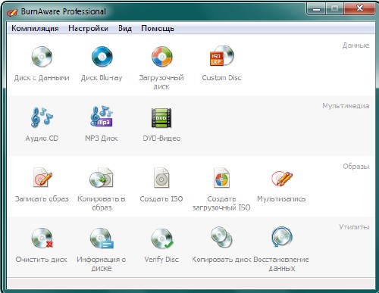Open the Custom Disc ISO/UDF icon
This screenshot has height=293, width=379.
tap(221, 56)
